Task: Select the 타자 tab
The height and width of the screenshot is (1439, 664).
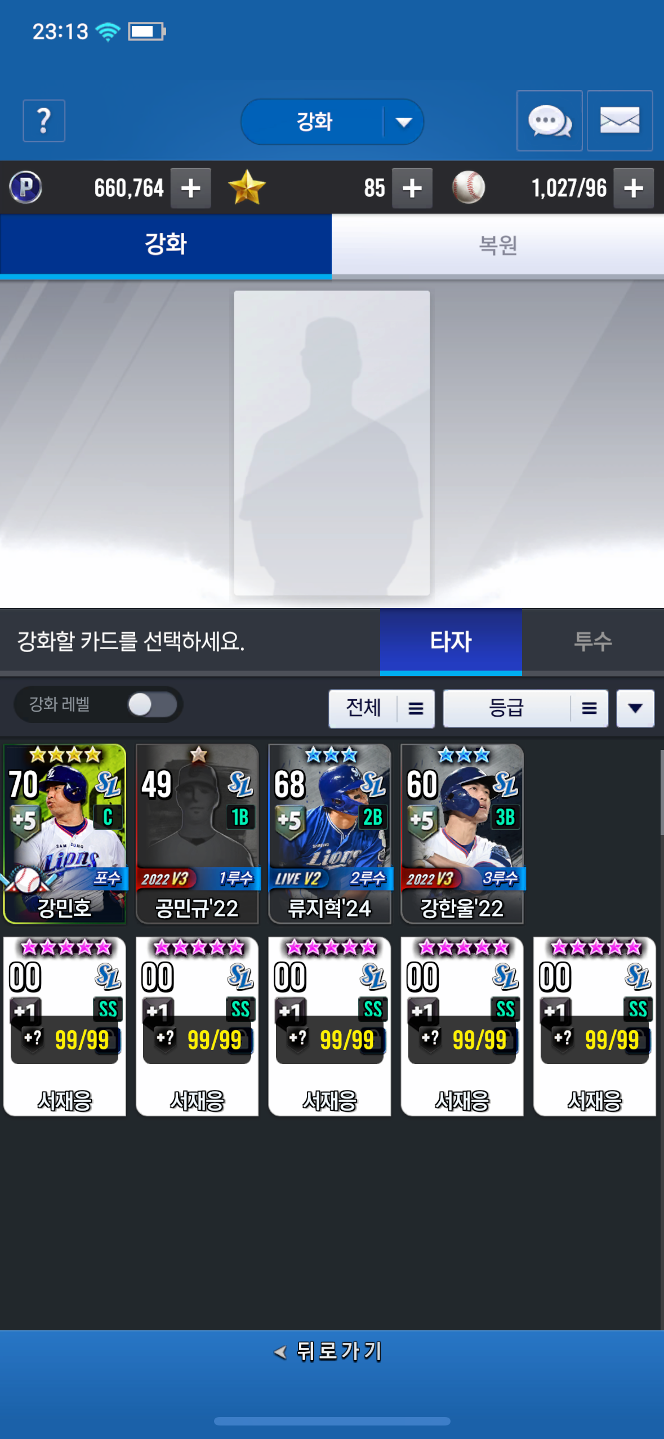Action: pyautogui.click(x=451, y=641)
